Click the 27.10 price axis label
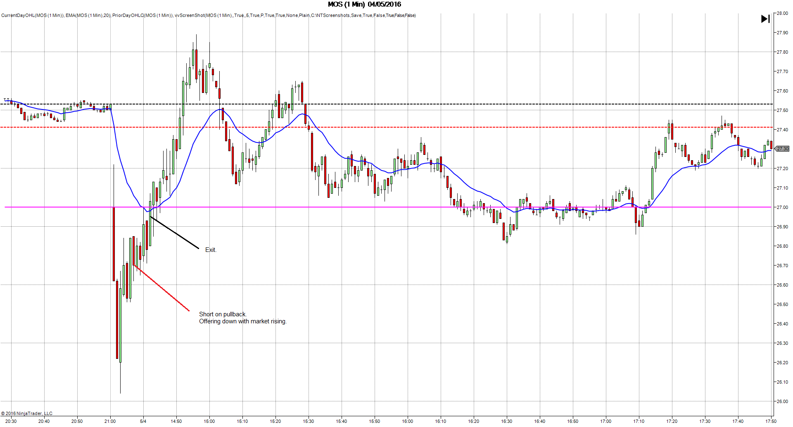This screenshot has width=793, height=427. (x=782, y=188)
